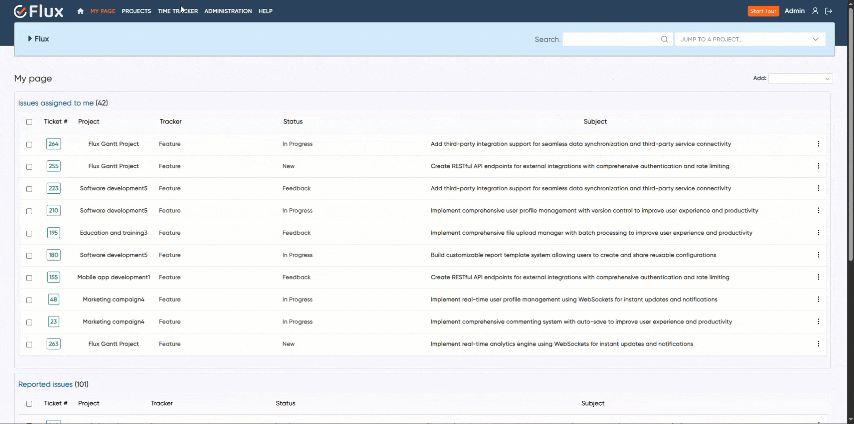Expand the Add block dropdown

(x=800, y=79)
